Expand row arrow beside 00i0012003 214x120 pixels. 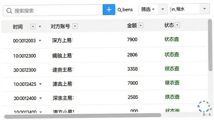click(x=40, y=41)
